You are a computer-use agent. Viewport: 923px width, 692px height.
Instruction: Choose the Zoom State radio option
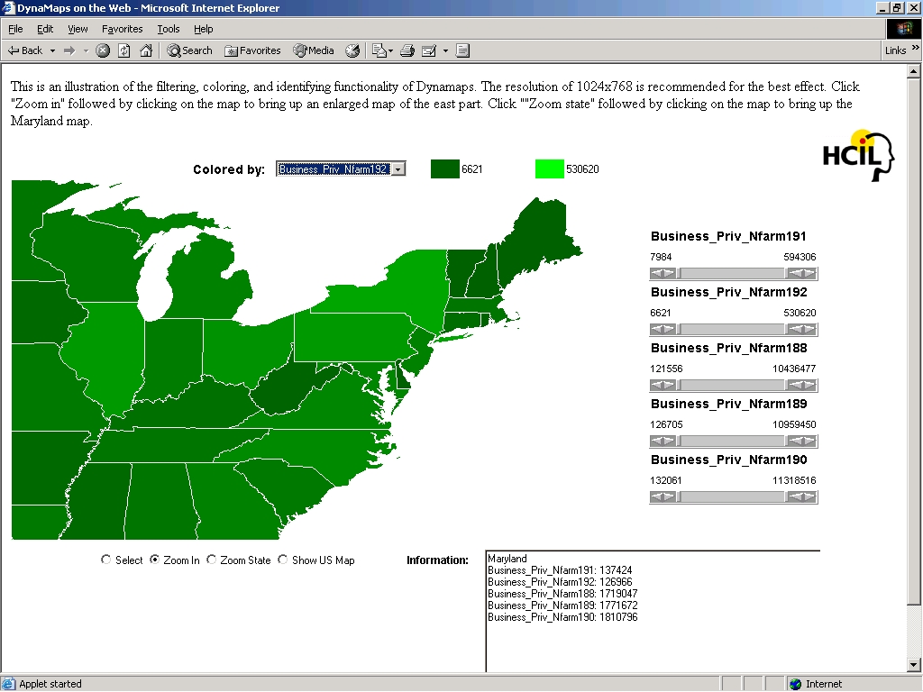[212, 560]
